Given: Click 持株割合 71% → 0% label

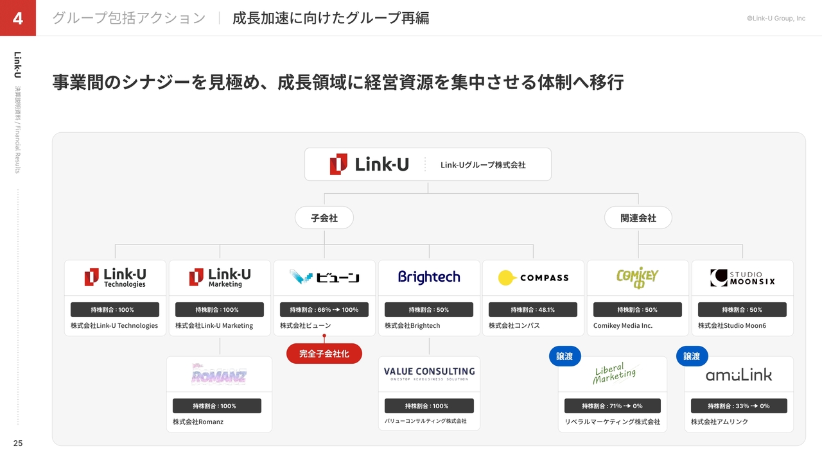Looking at the screenshot, I should 613,406.
